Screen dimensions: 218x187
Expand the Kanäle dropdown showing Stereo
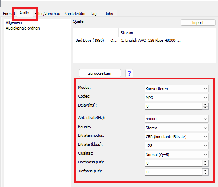176,128
